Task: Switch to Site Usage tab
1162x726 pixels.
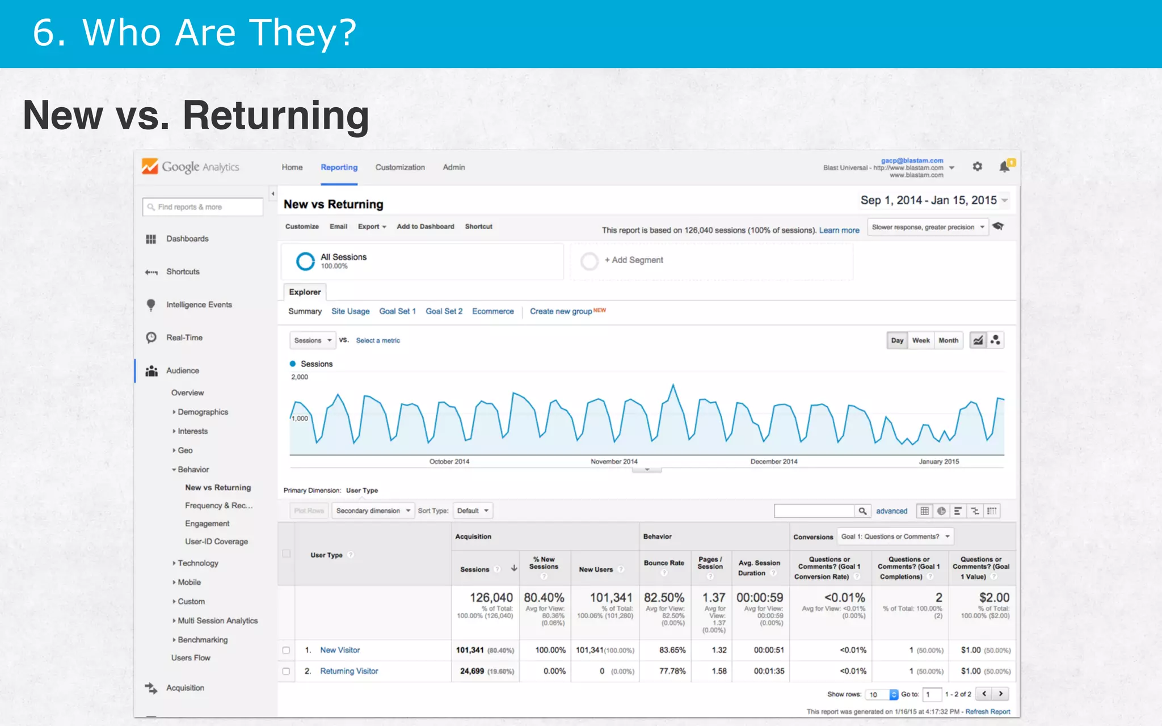Action: pyautogui.click(x=350, y=311)
